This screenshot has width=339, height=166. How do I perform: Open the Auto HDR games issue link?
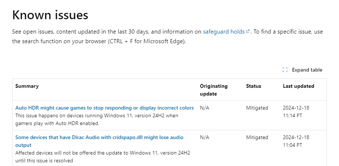pos(104,108)
